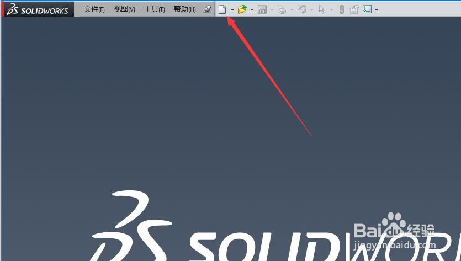Open the 文件(F) menu
The height and width of the screenshot is (261, 461).
click(x=94, y=9)
